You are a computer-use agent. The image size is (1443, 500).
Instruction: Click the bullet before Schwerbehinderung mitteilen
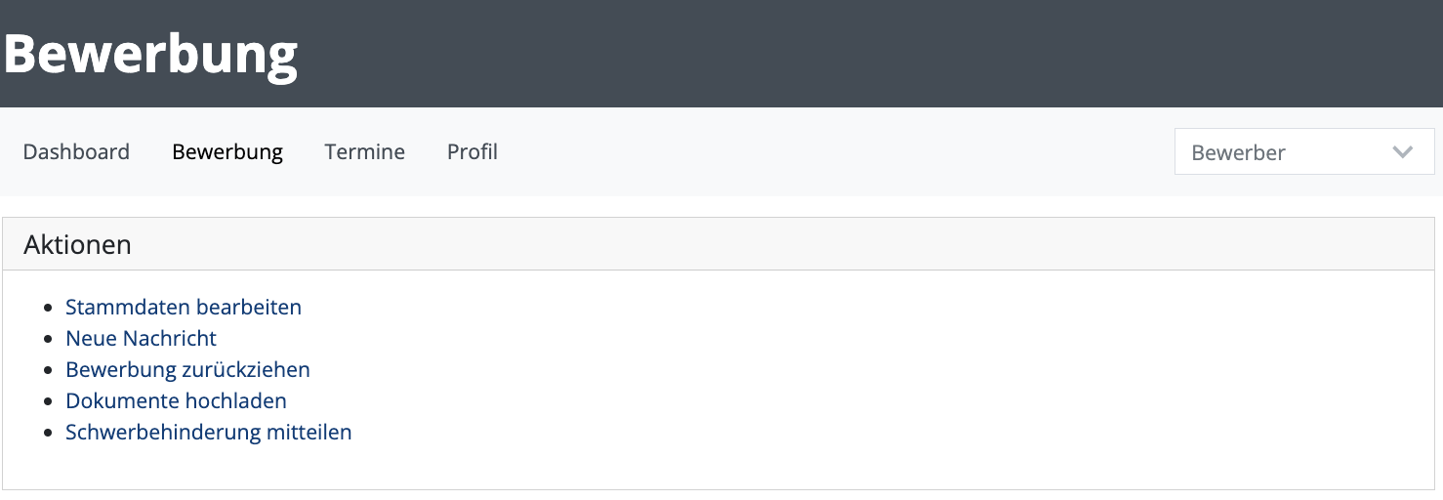pyautogui.click(x=49, y=433)
